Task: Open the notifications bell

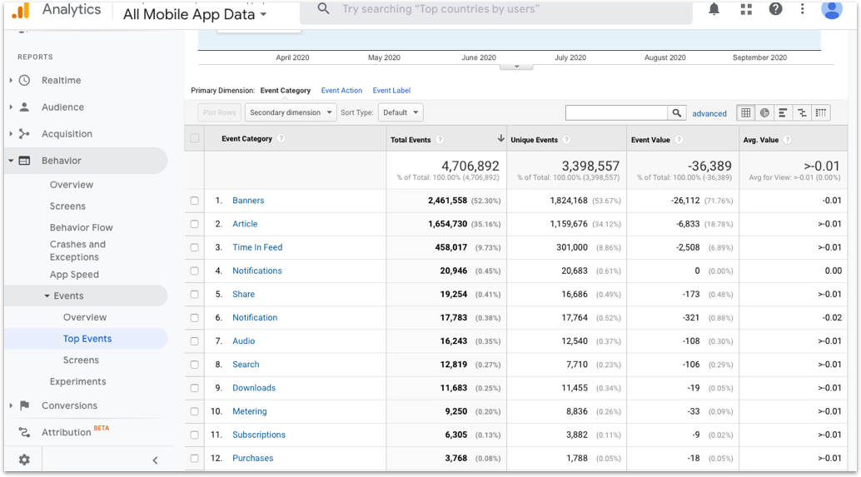Action: pos(714,9)
